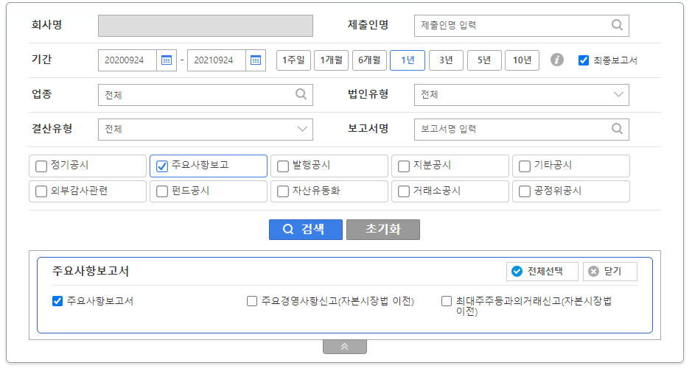Select the 5년 period button
Viewport: 692px width, 371px height.
click(x=484, y=60)
